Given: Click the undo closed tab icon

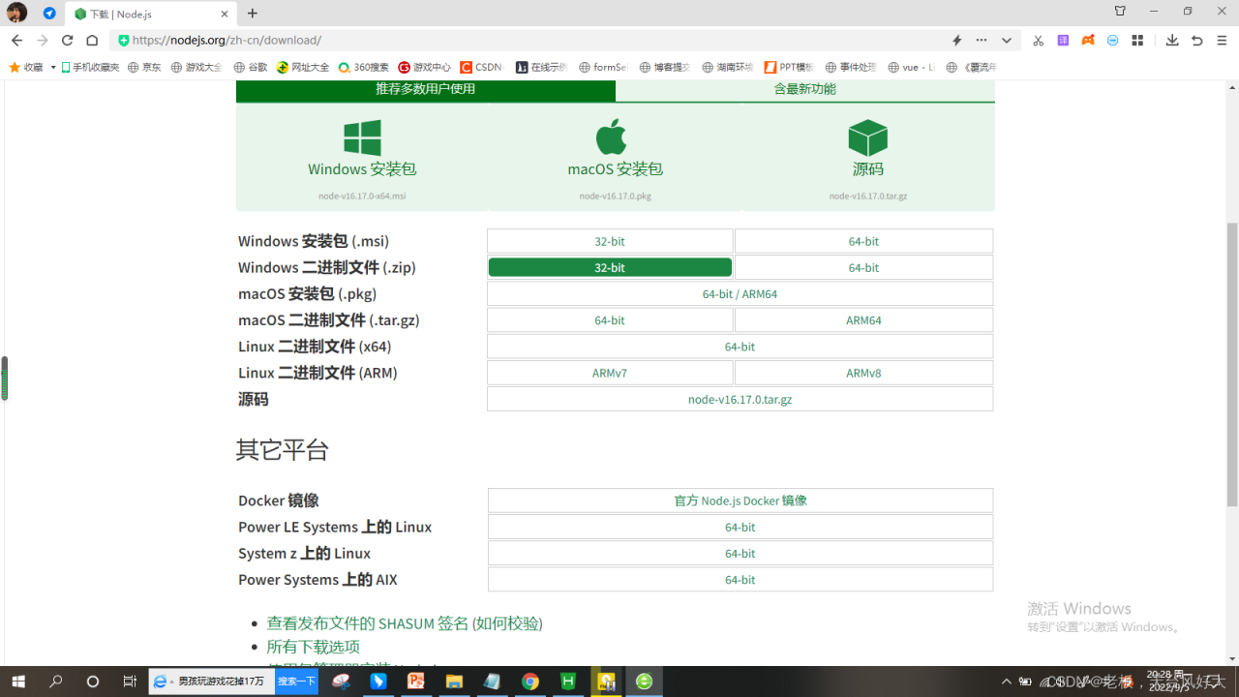Looking at the screenshot, I should [1196, 41].
